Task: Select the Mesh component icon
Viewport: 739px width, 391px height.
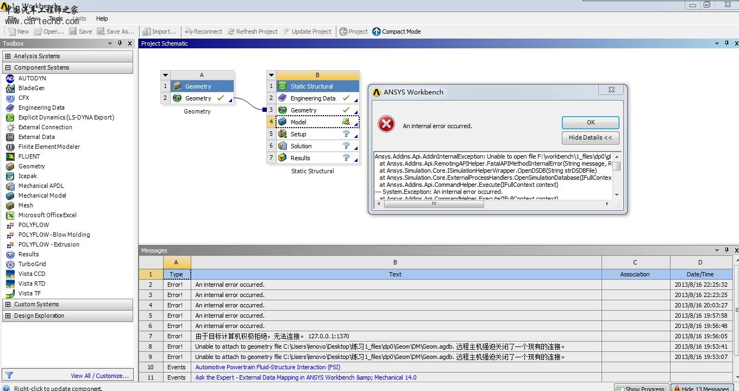Action: 10,205
